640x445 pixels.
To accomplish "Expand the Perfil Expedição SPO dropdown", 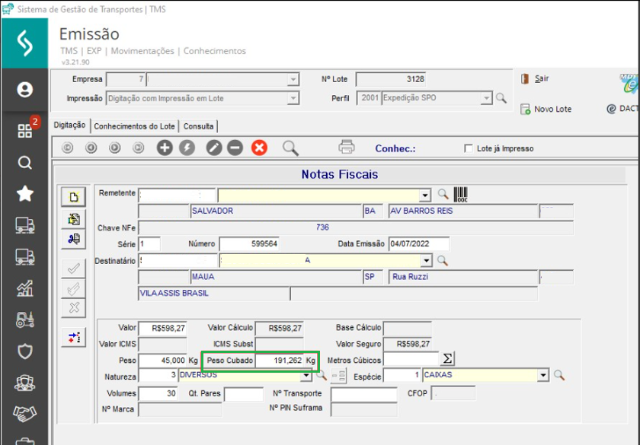I will click(x=486, y=98).
